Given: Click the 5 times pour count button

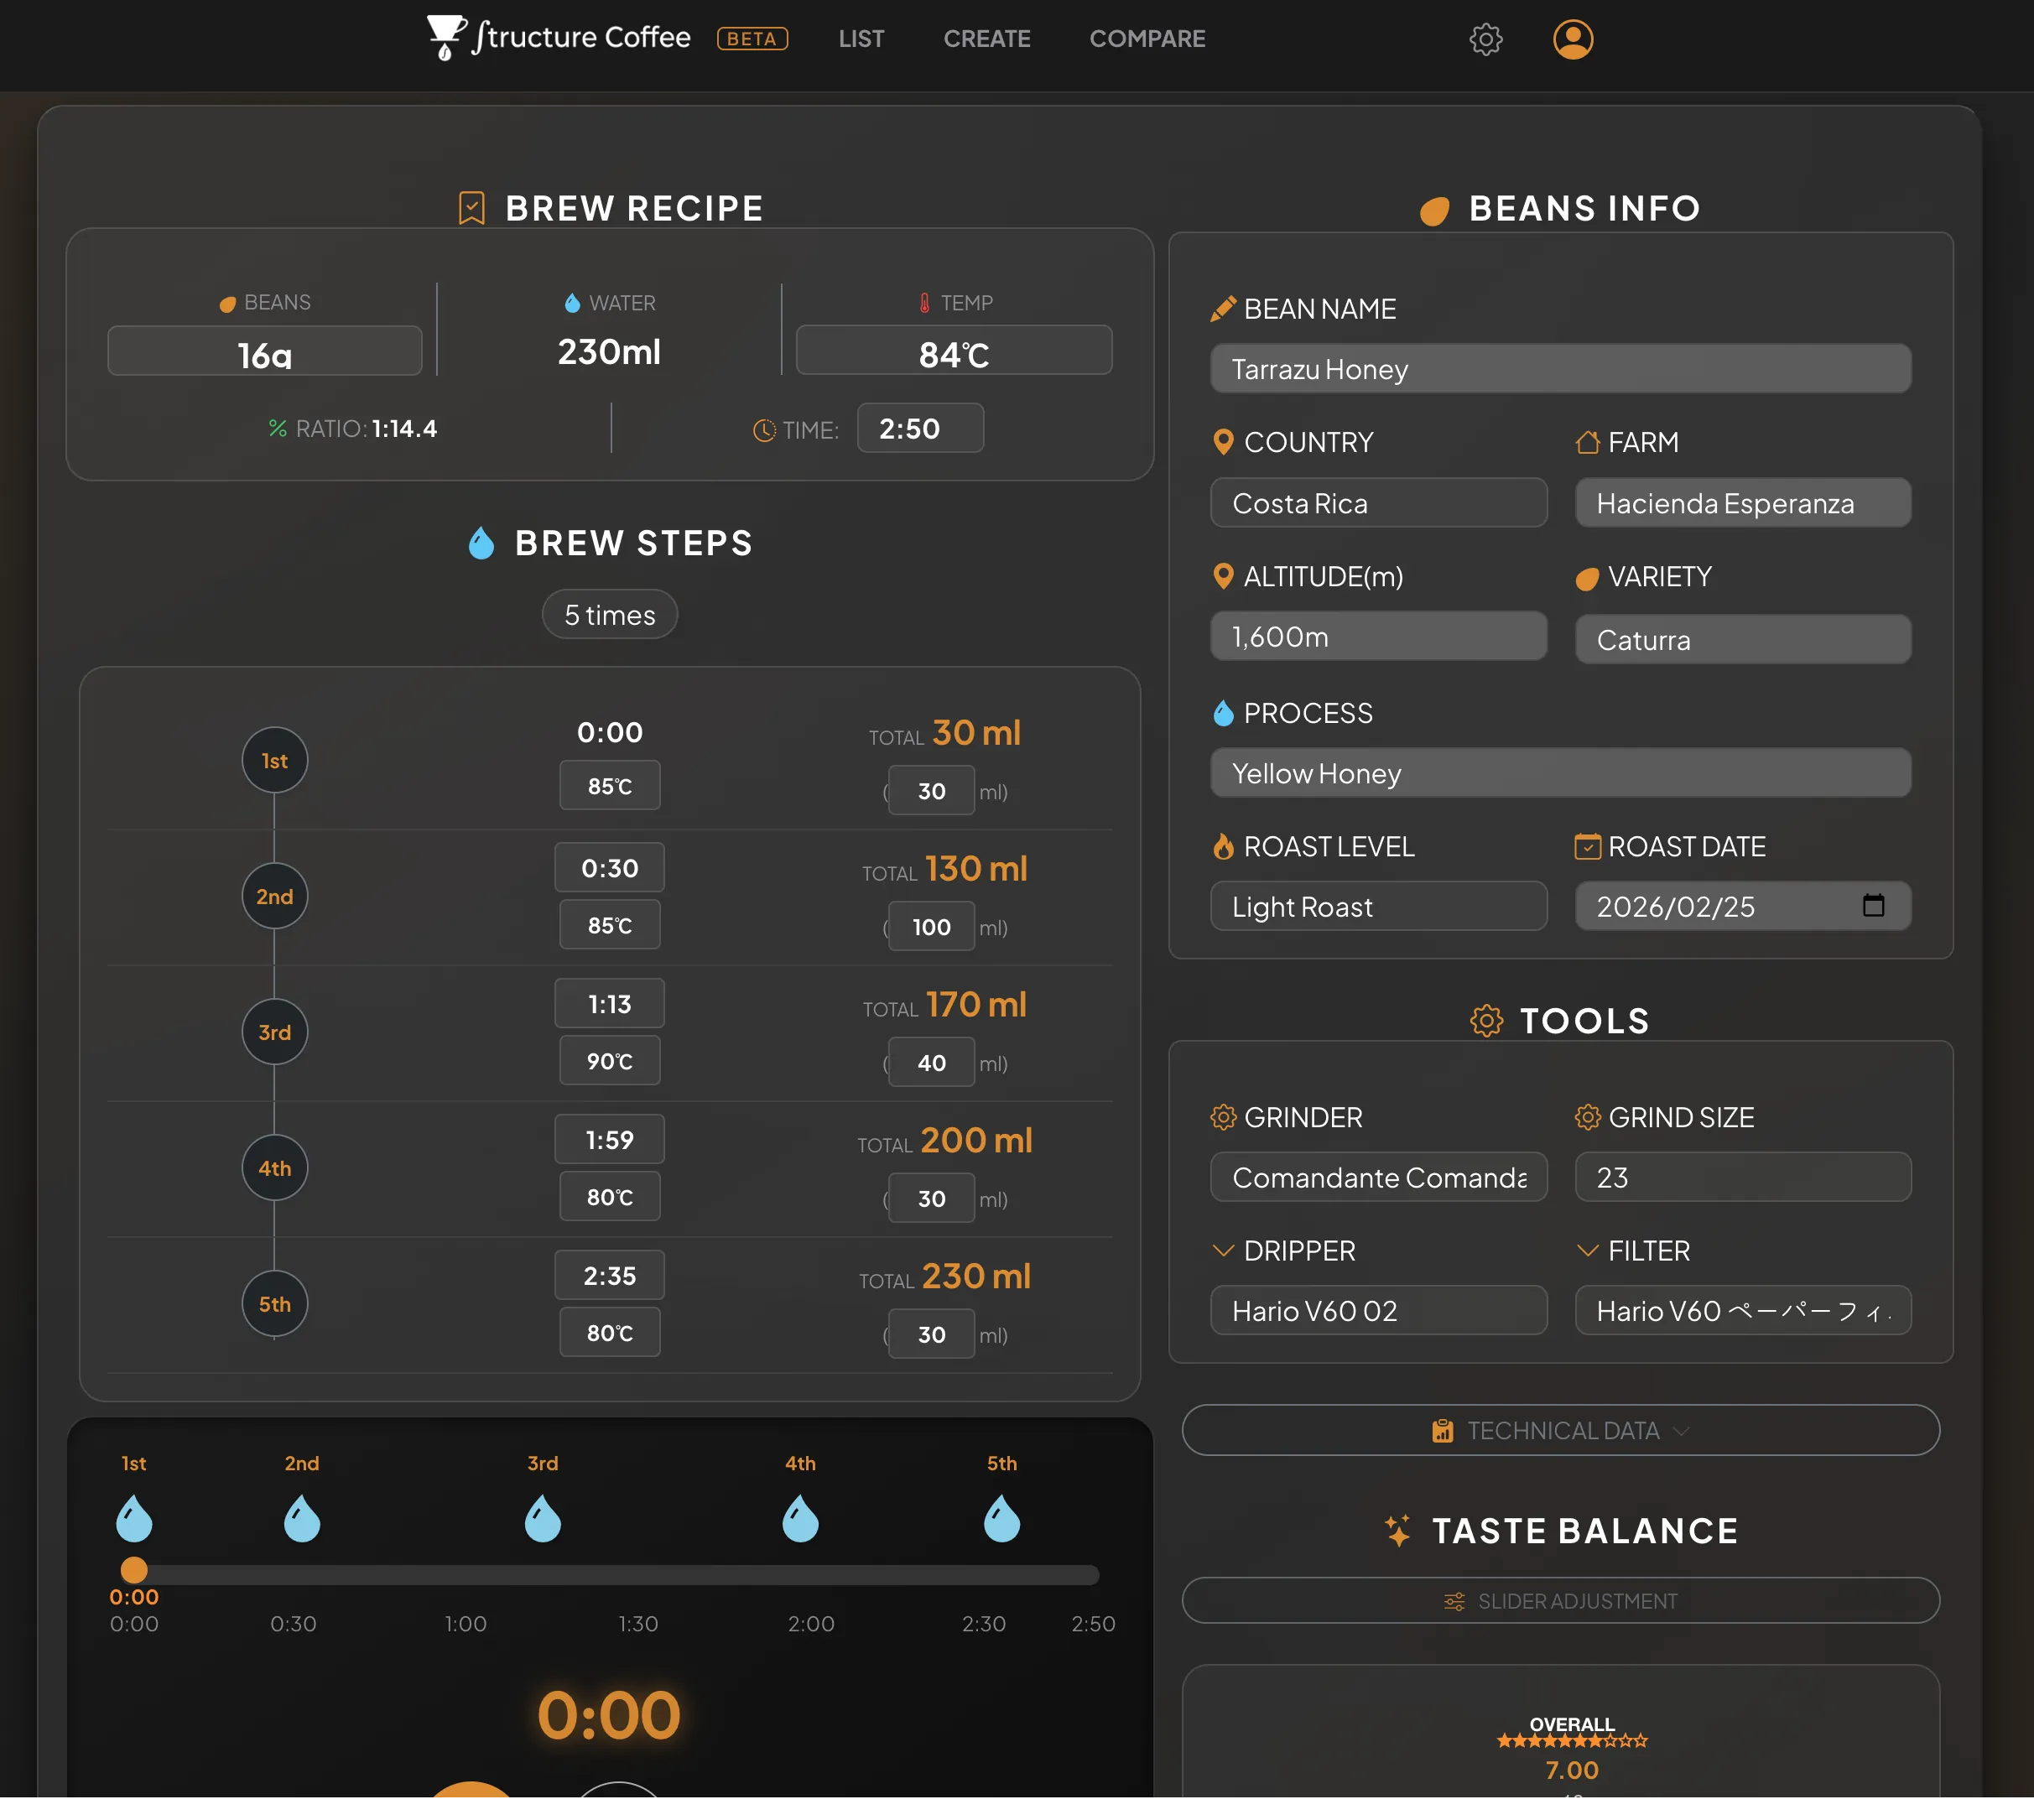Looking at the screenshot, I should (x=609, y=614).
